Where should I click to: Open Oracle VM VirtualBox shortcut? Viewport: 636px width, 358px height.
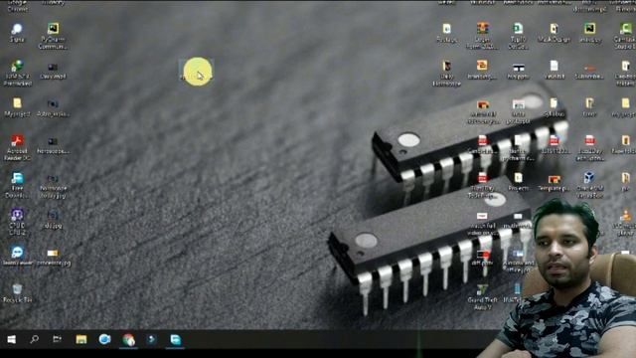pos(589,185)
